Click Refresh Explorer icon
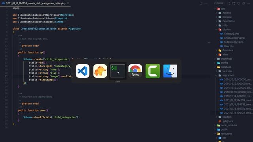This screenshot has height=142, width=253. click(239, 3)
